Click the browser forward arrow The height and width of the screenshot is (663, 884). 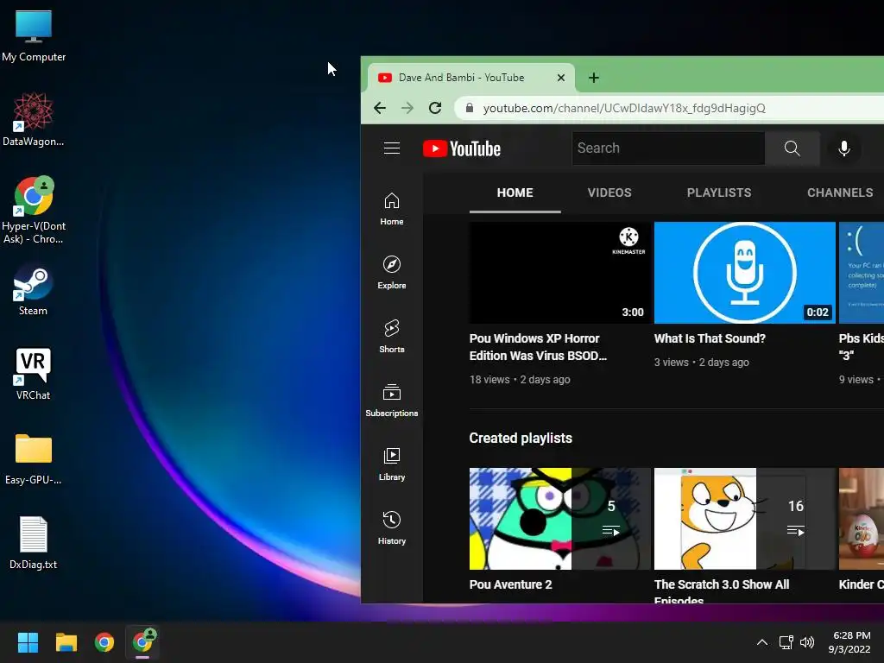click(407, 108)
